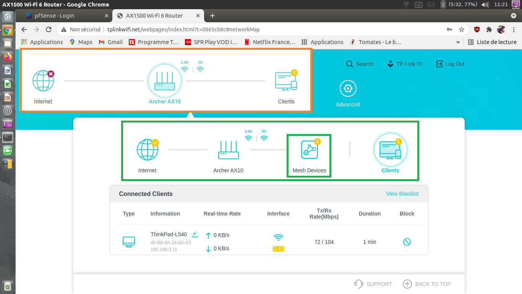Open the Gmail bookmark
Viewport: 522px width, 294px height.
[111, 42]
